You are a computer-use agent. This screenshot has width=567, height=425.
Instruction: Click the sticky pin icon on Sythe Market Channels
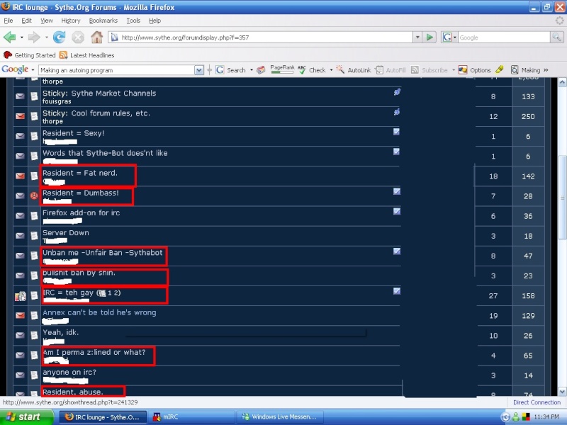click(x=397, y=92)
